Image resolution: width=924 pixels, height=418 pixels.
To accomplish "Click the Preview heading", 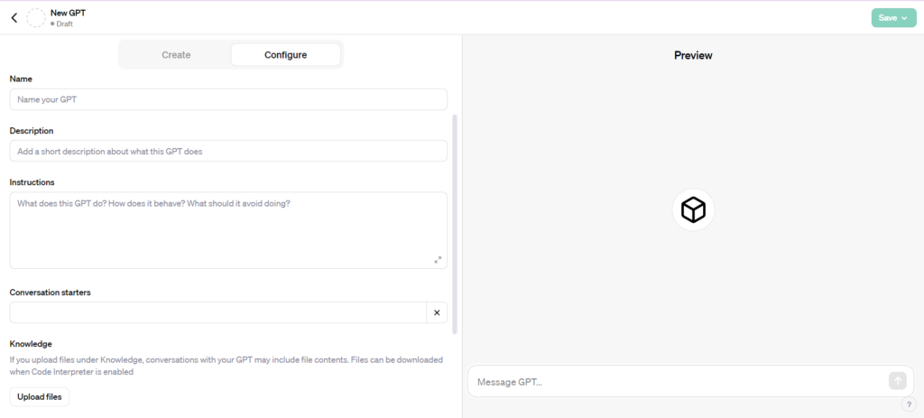I will [693, 55].
